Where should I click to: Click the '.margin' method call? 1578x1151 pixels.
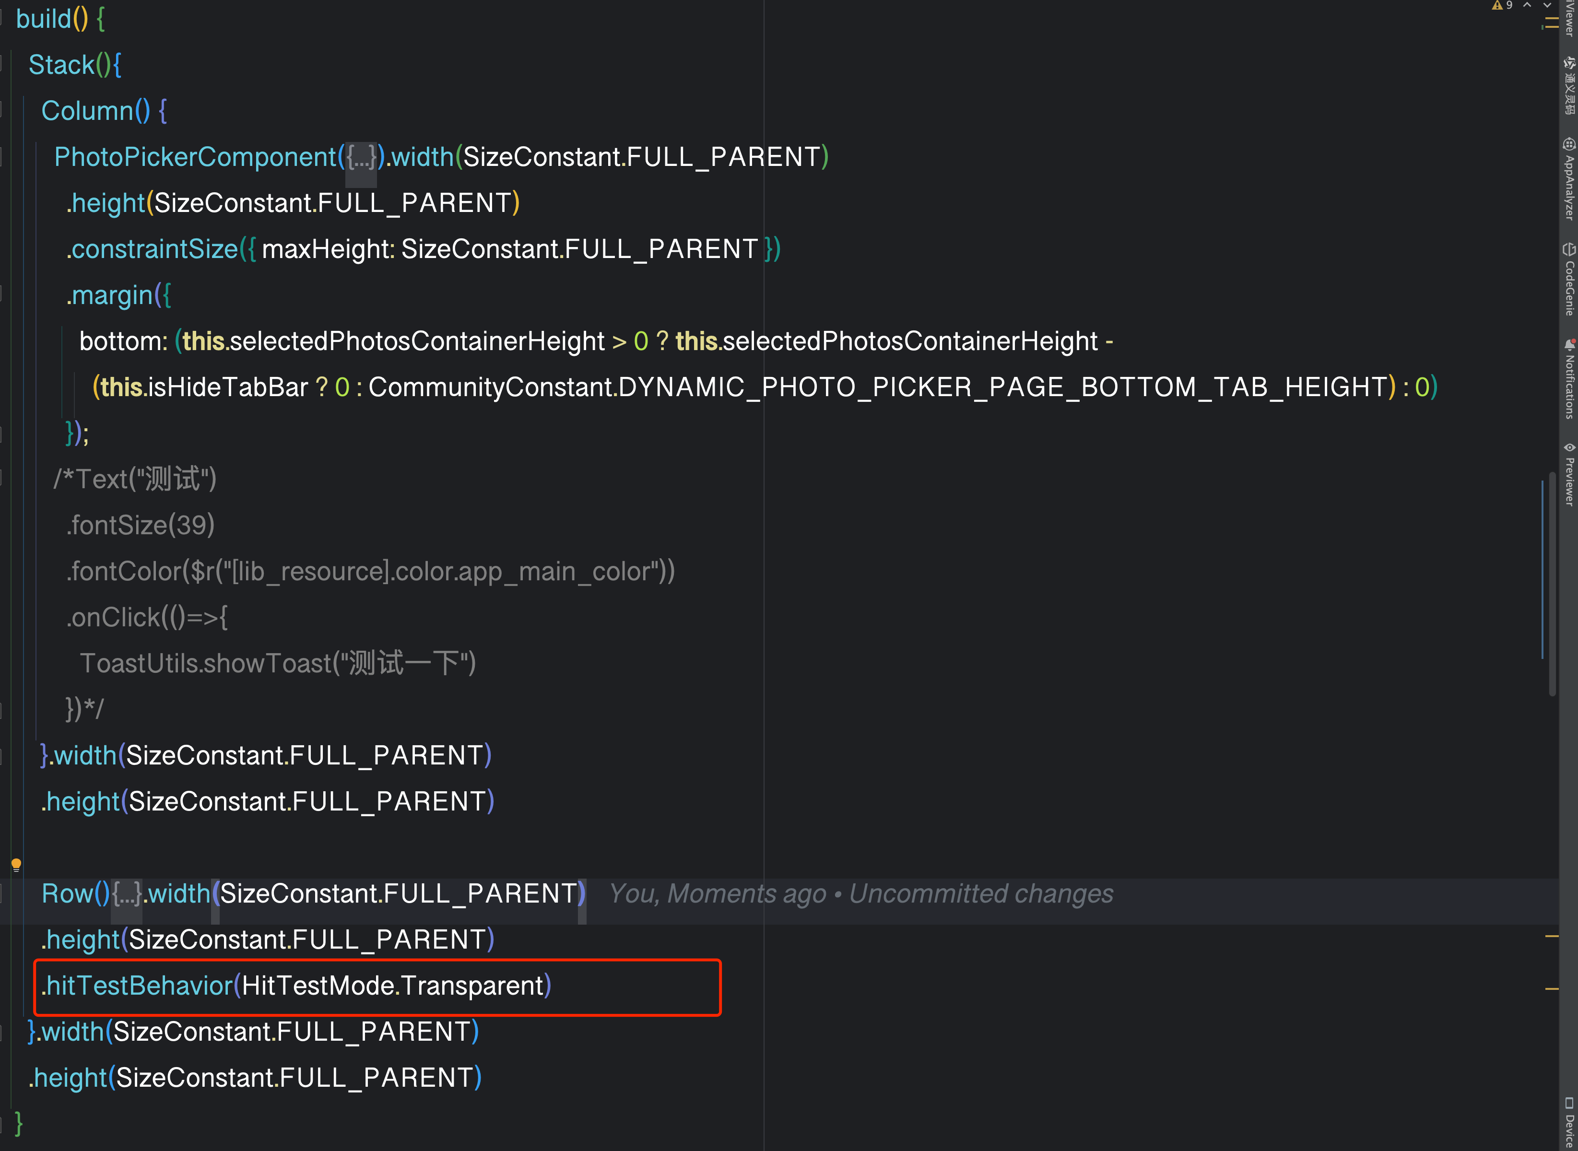[110, 295]
